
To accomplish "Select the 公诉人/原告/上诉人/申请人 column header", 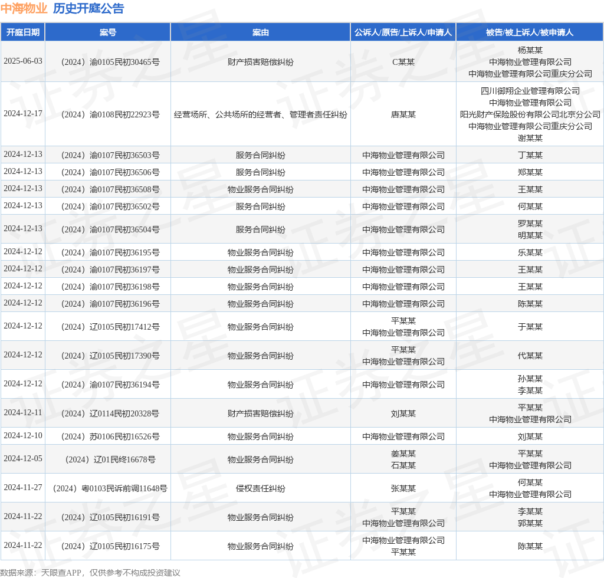I will (x=403, y=32).
